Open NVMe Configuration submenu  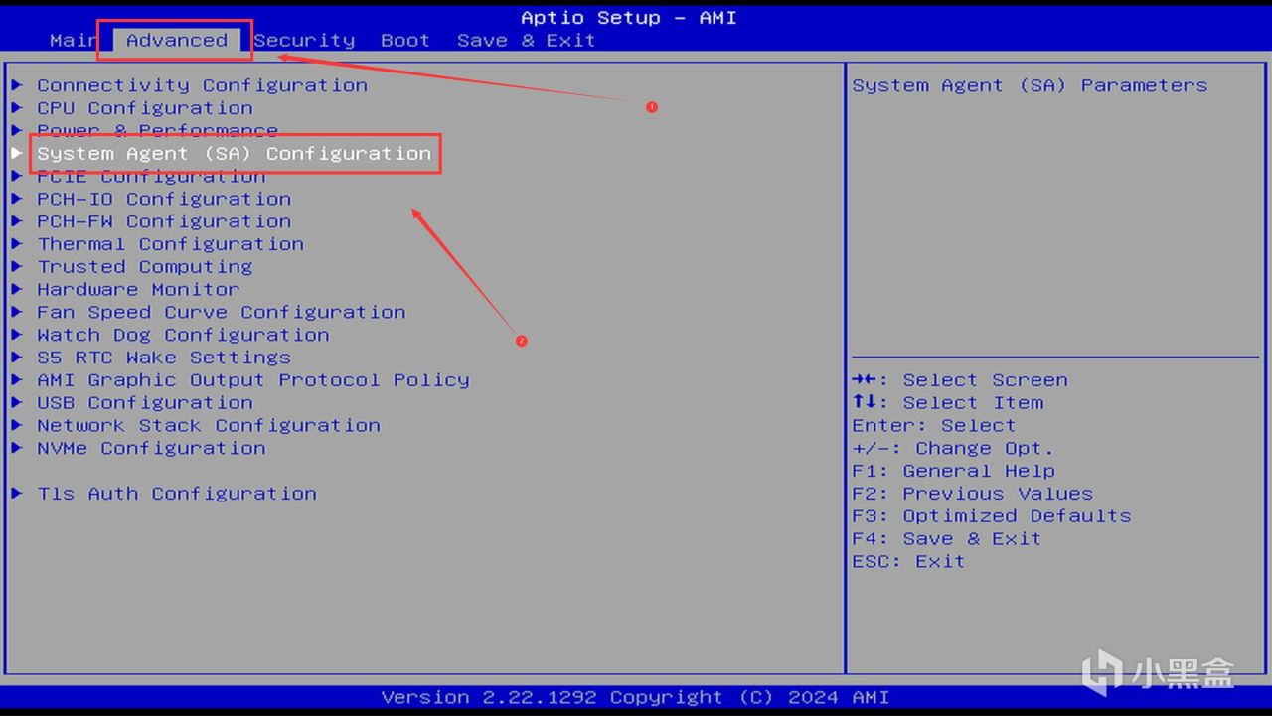point(151,449)
